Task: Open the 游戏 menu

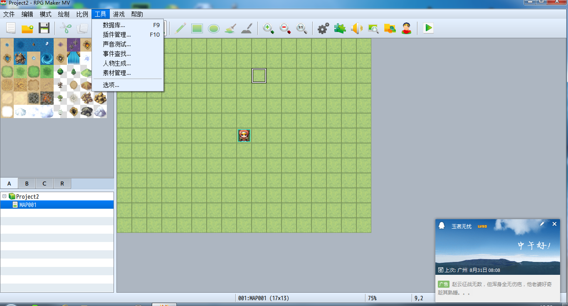Action: [119, 14]
